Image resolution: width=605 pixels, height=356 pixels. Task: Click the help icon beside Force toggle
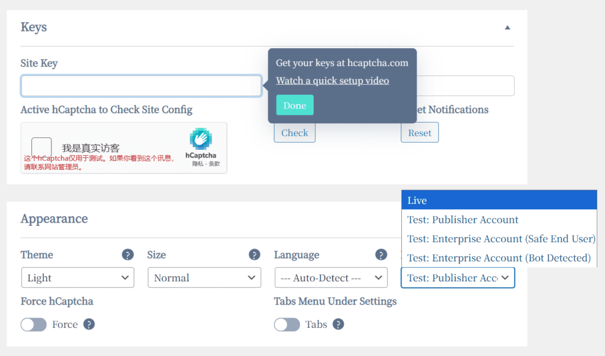click(x=89, y=324)
